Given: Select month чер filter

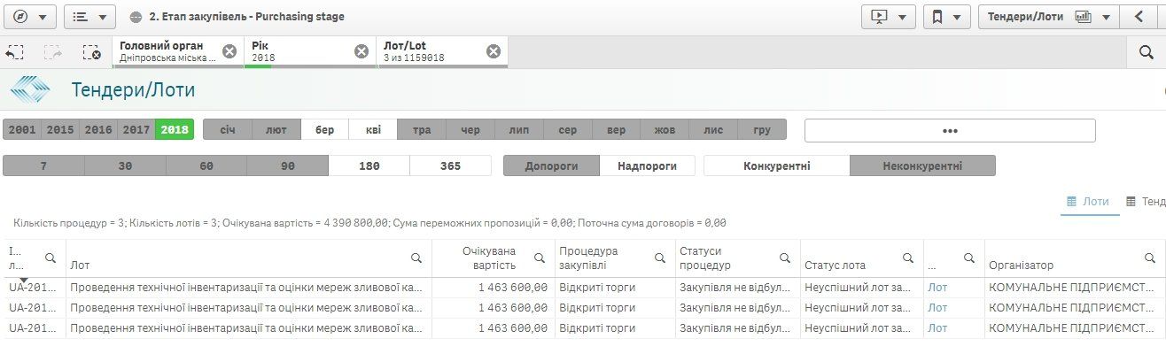Looking at the screenshot, I should point(470,130).
